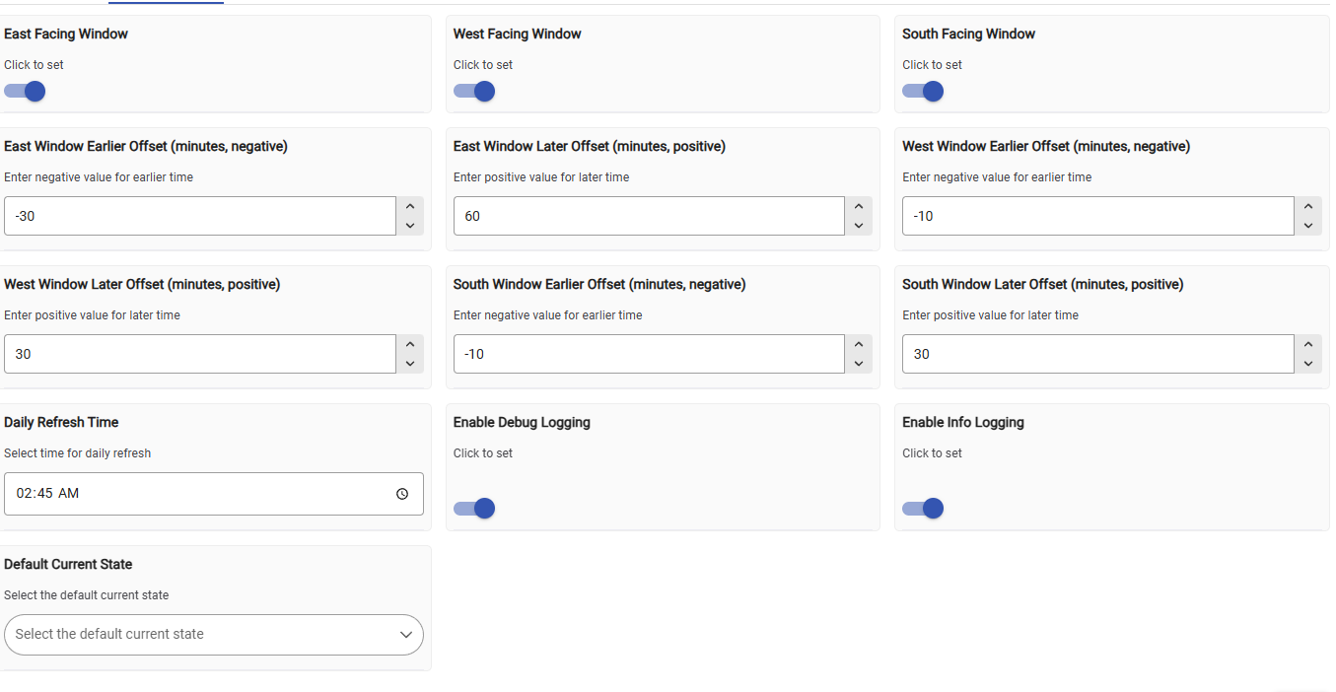The image size is (1336, 692).
Task: Decrement South Window Earlier Offset value
Action: (x=859, y=364)
